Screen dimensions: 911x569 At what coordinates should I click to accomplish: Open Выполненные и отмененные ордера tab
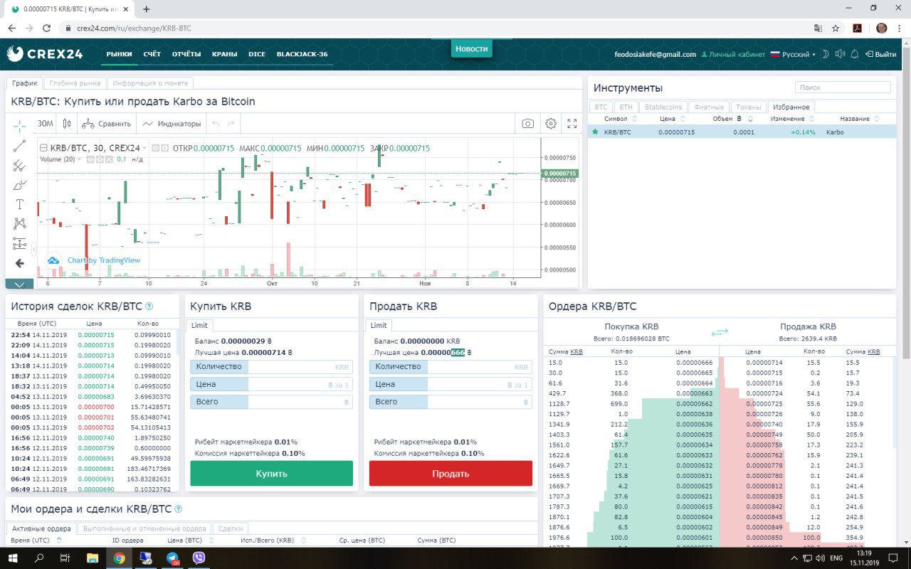(144, 528)
